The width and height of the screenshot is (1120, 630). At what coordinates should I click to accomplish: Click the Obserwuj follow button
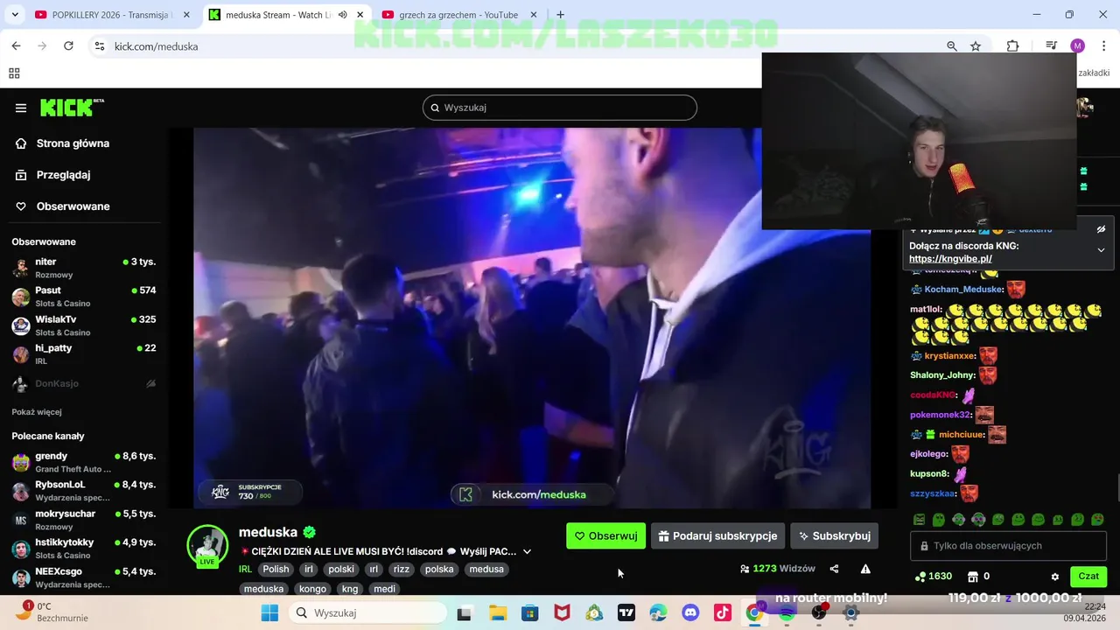pos(605,536)
